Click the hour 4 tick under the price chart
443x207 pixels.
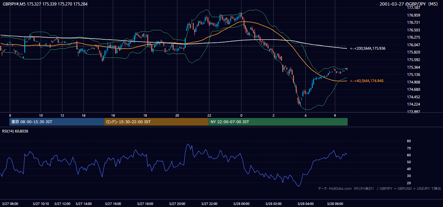coord(305,115)
